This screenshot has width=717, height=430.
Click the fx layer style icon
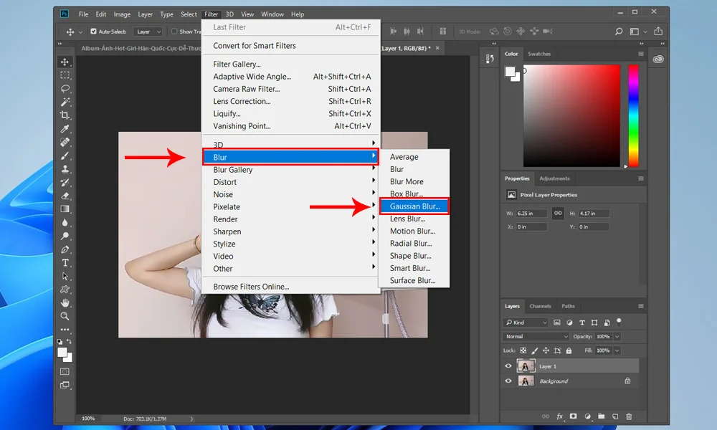[x=560, y=416]
